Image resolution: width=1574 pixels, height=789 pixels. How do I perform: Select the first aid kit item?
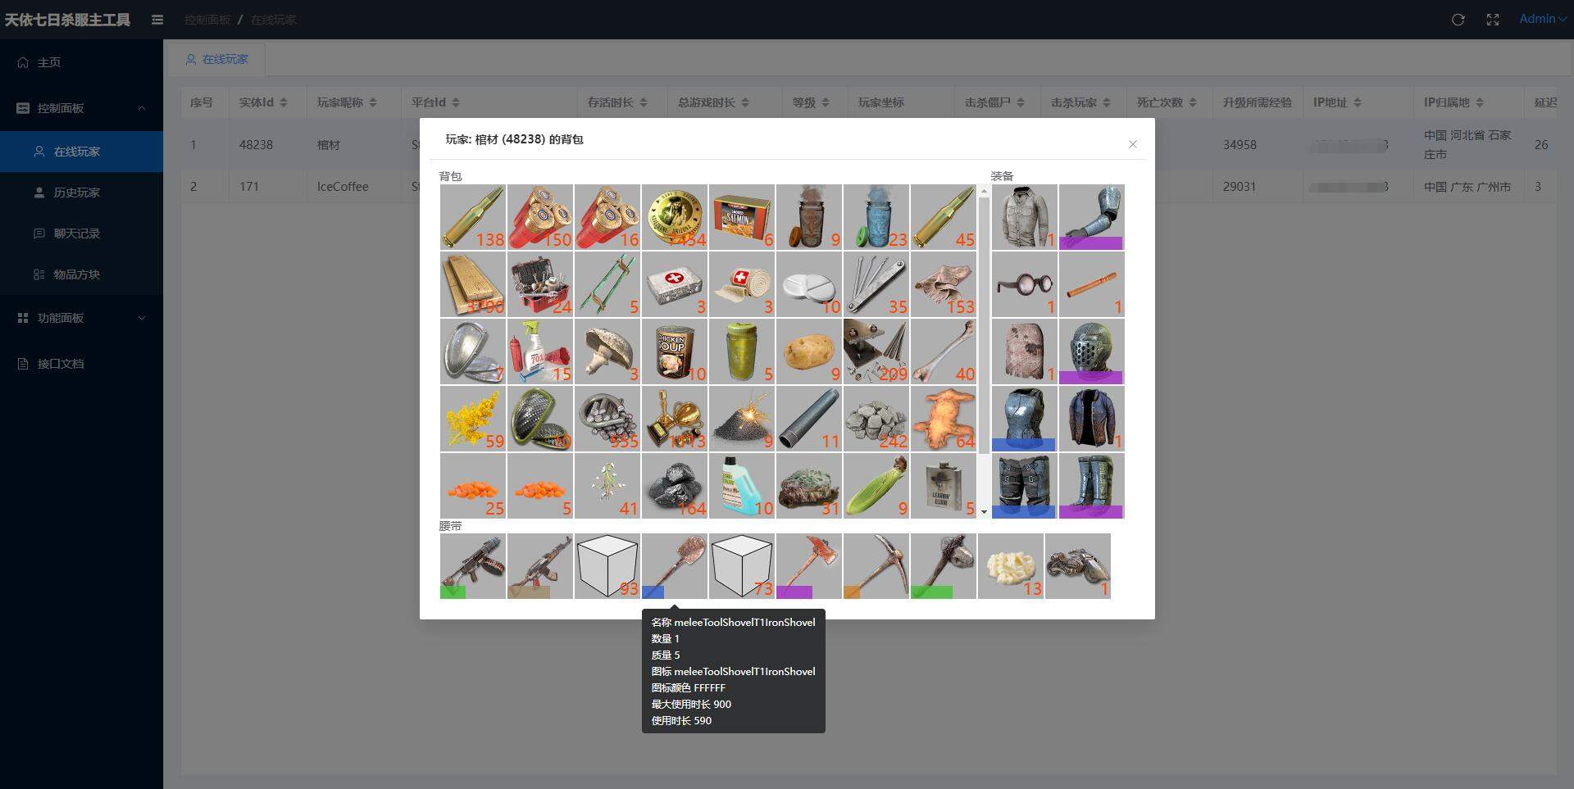675,284
